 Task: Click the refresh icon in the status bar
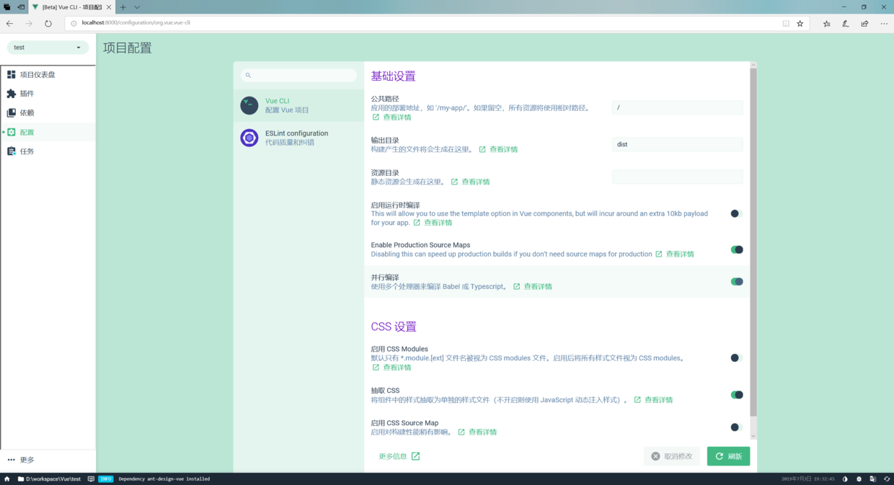click(886, 479)
